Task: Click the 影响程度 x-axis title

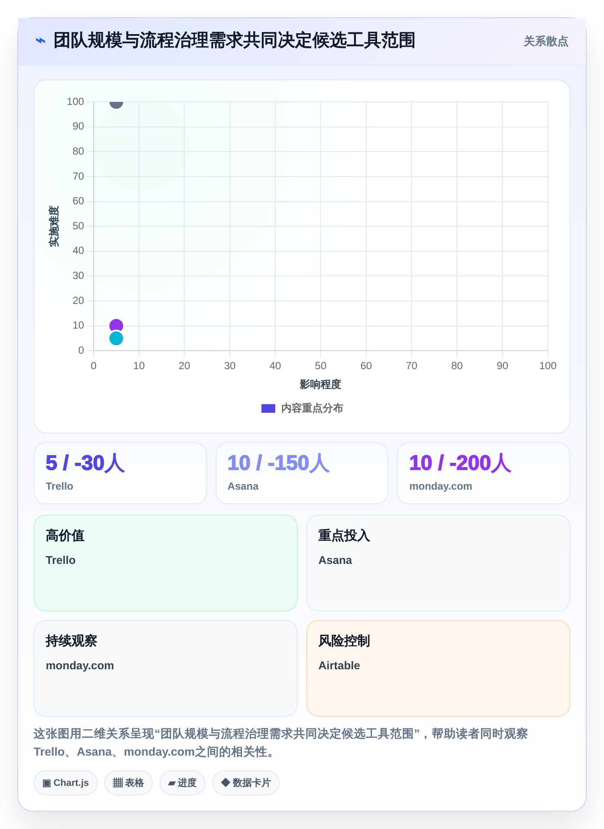Action: (321, 384)
